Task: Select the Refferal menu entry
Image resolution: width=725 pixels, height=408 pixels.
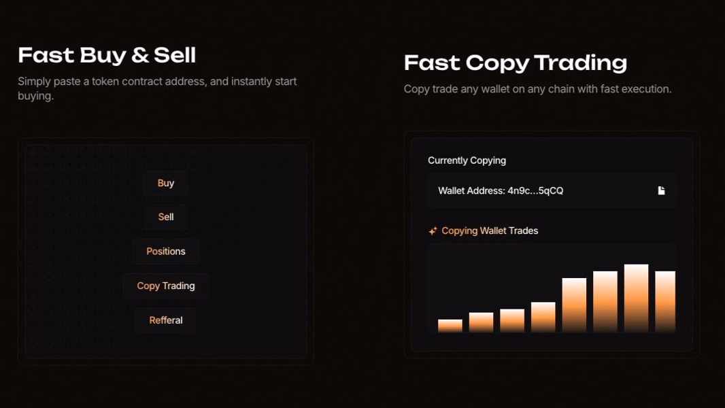Action: tap(165, 320)
